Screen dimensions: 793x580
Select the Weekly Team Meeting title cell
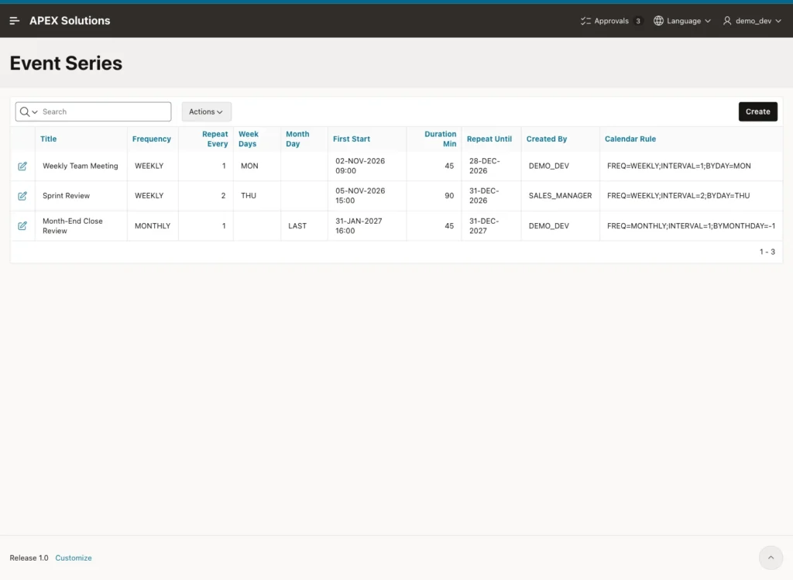click(x=81, y=166)
